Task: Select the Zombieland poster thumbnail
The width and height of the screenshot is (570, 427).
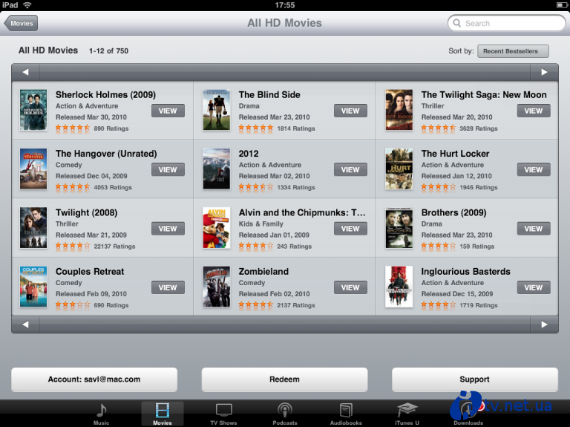Action: tap(216, 286)
